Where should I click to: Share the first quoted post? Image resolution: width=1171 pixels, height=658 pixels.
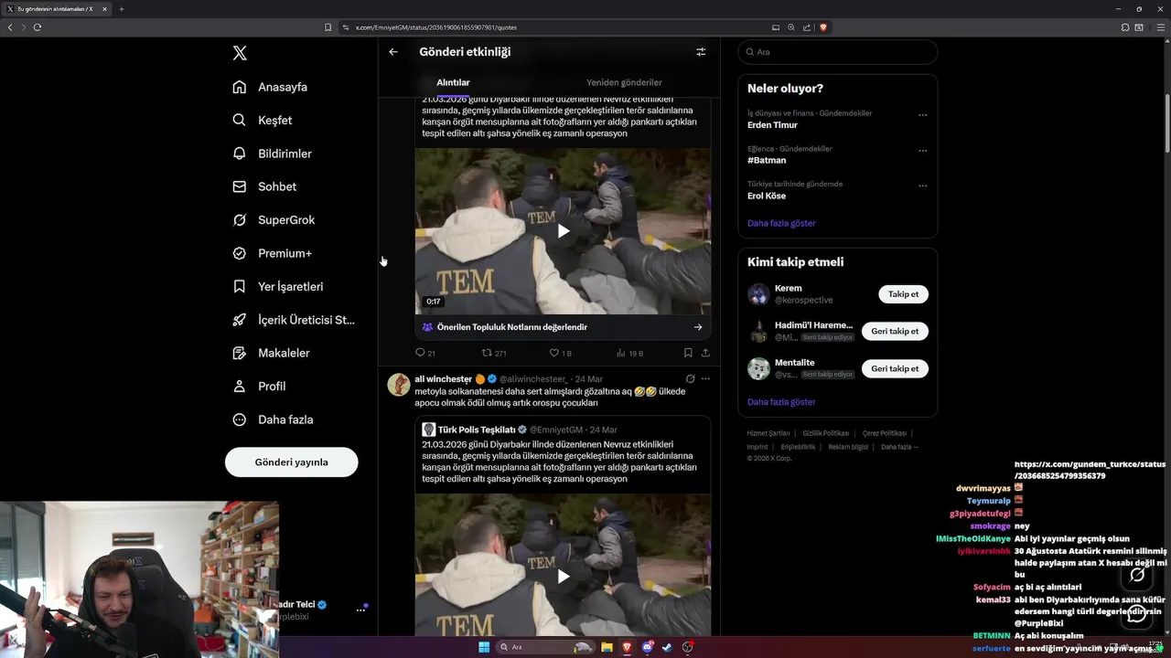(x=705, y=353)
